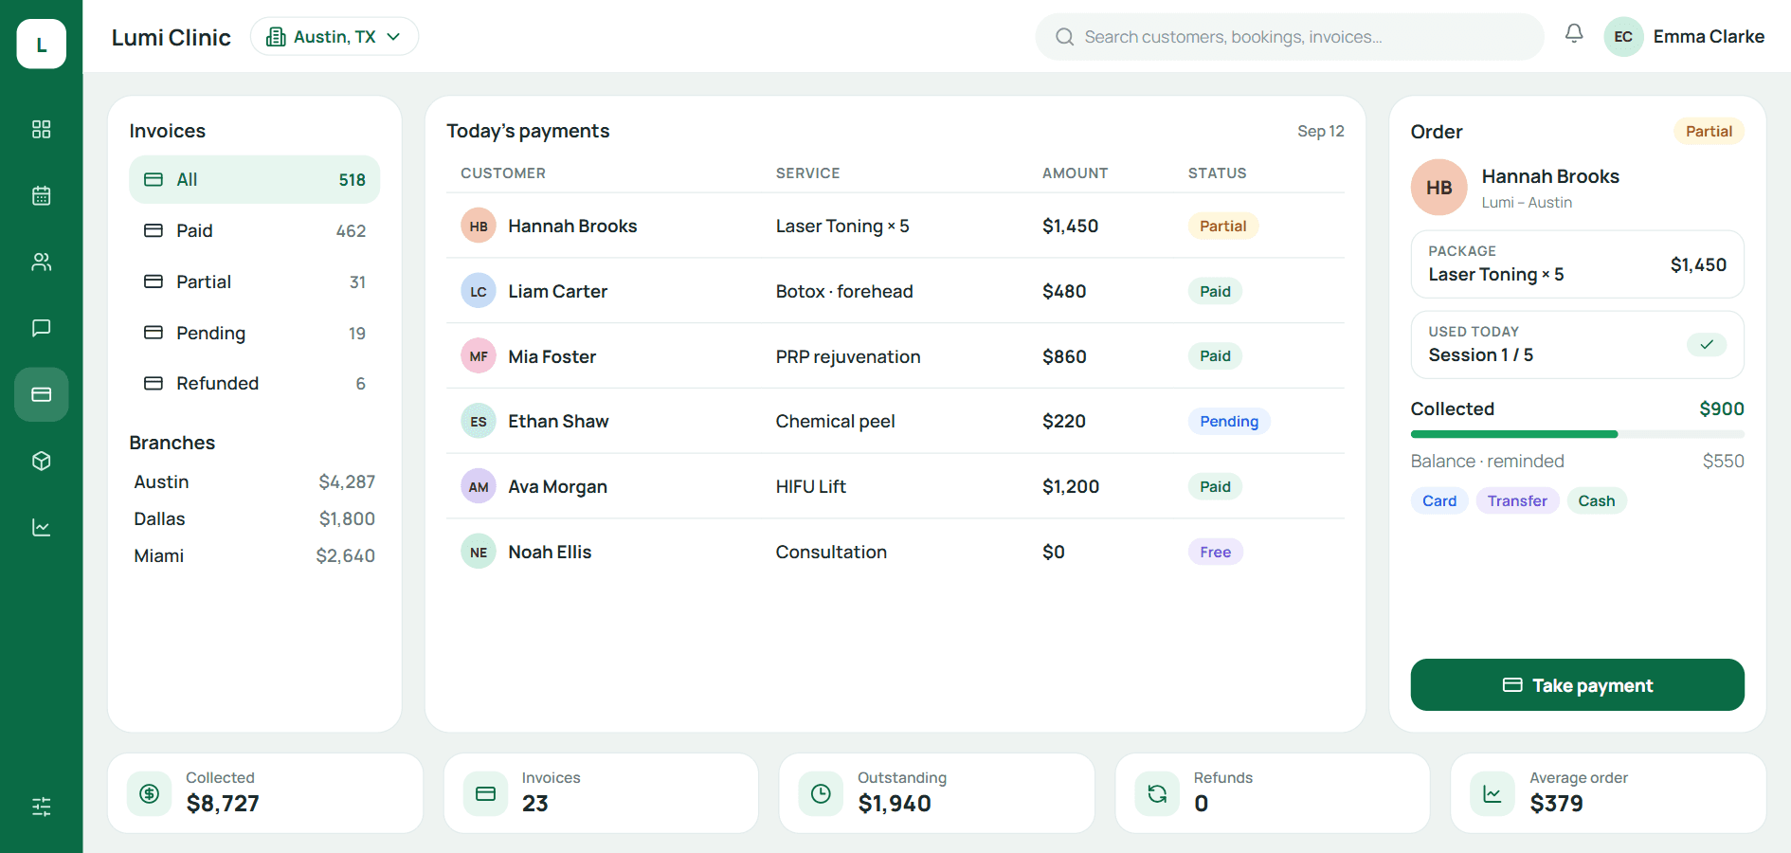Open Liam Carter payment row
1791x853 pixels.
tap(895, 291)
